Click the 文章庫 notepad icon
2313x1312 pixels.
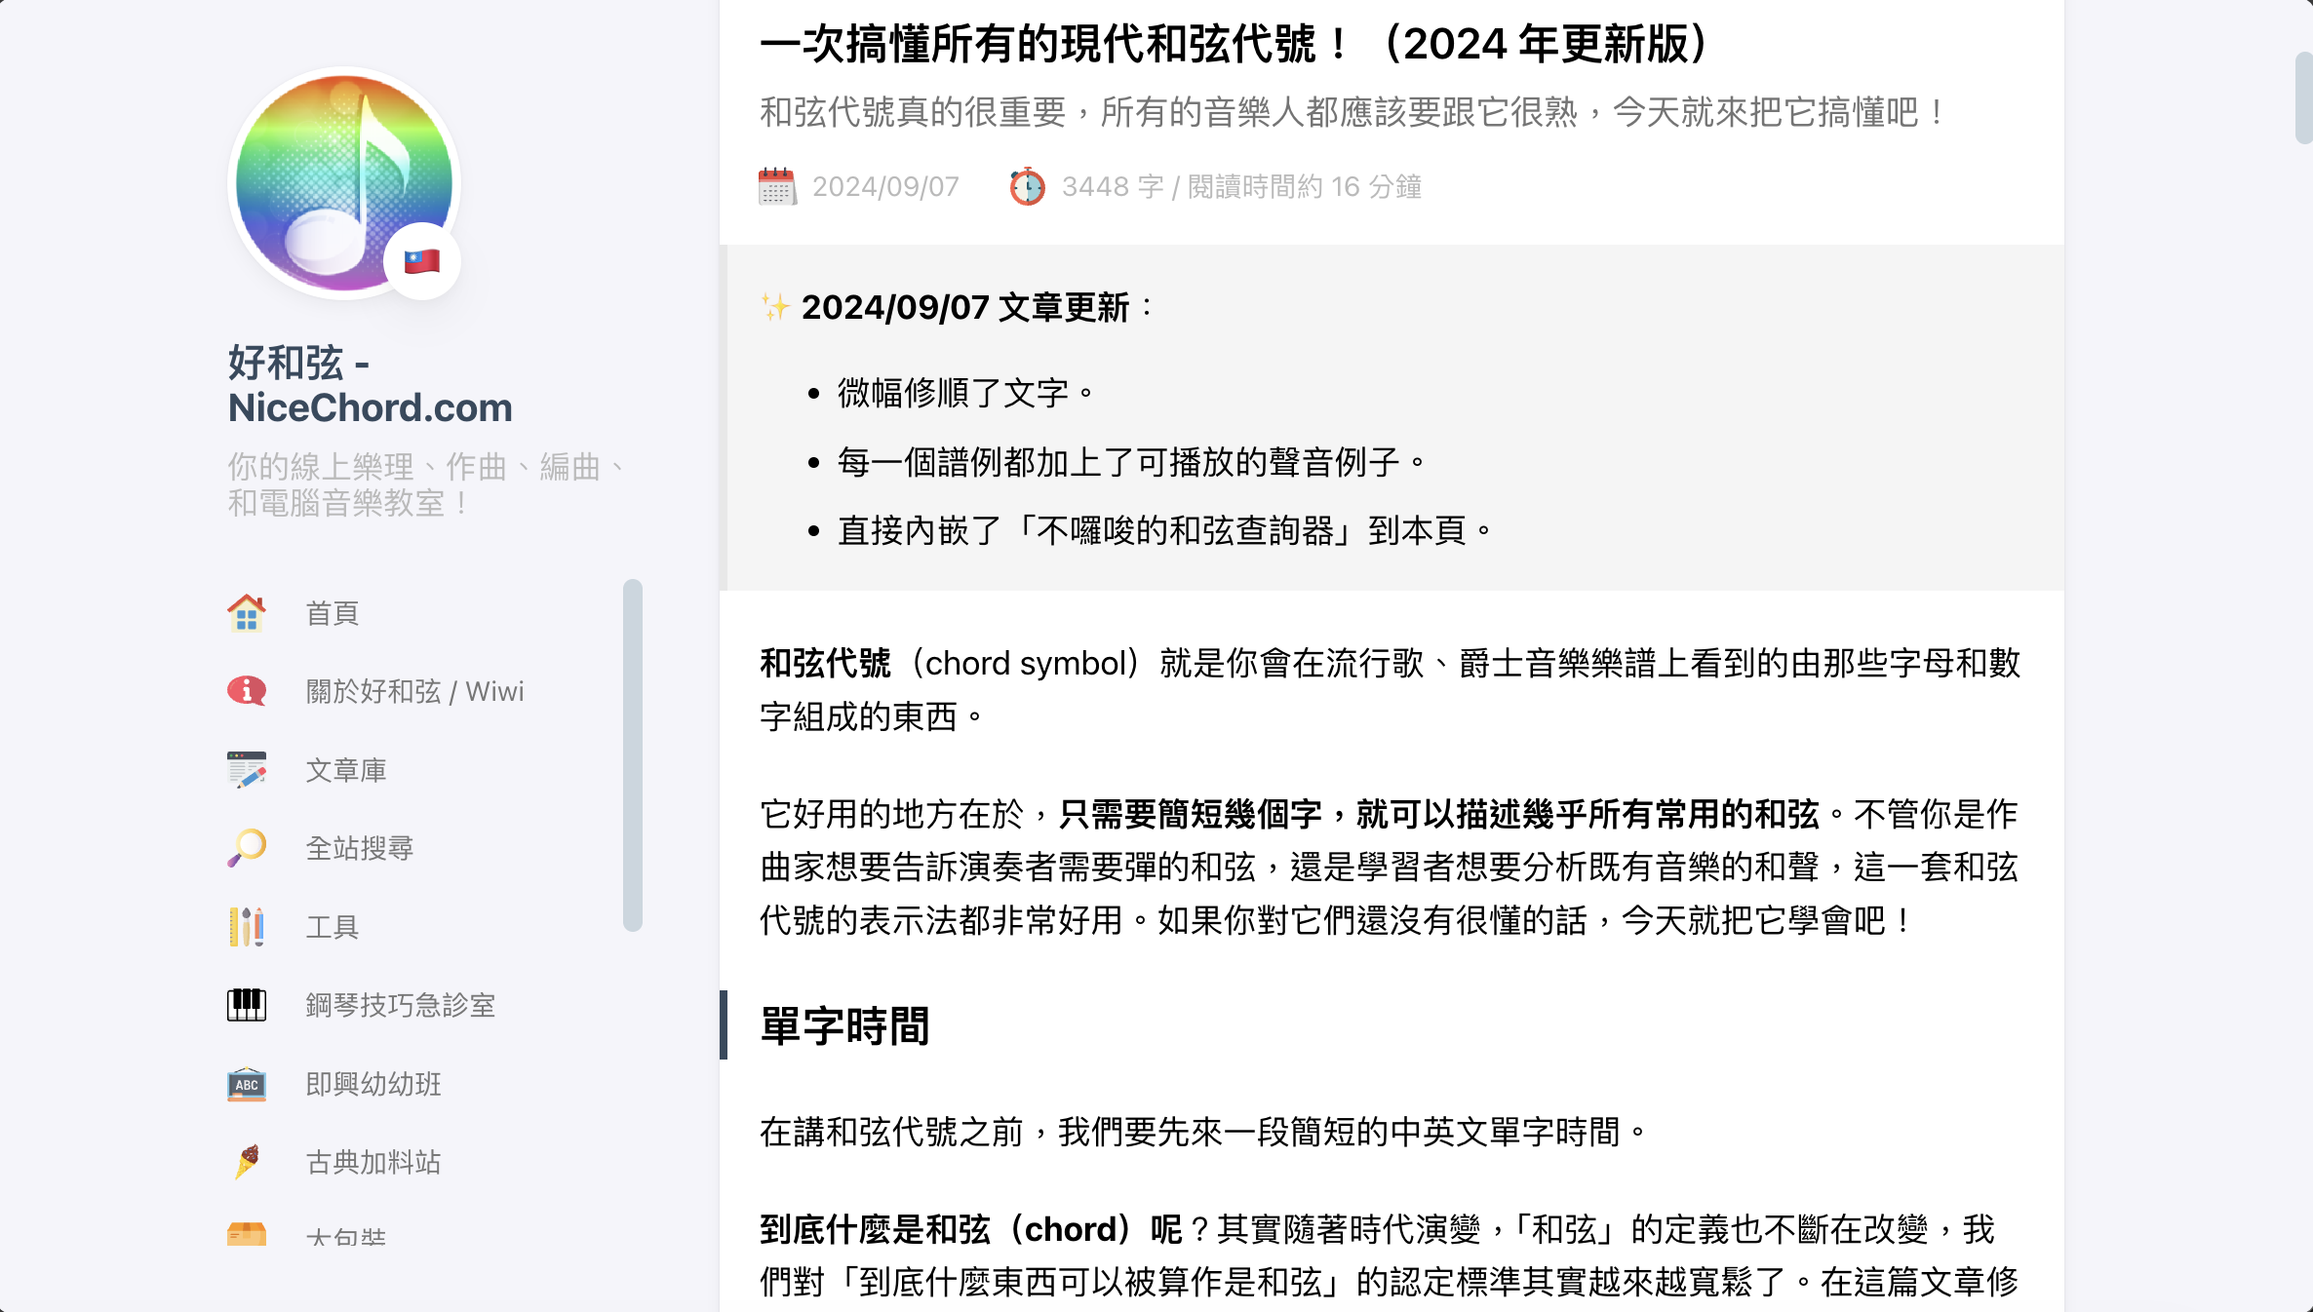247,770
